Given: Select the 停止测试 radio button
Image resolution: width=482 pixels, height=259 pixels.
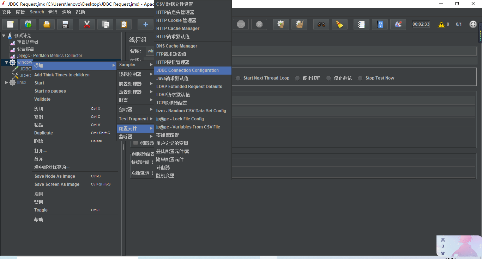Looking at the screenshot, I should [x=329, y=78].
